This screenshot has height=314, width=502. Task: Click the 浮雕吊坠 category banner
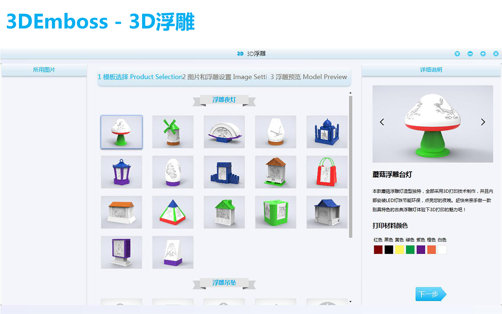click(x=224, y=283)
